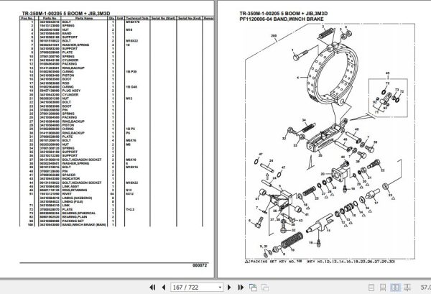The image size is (431, 294).
Task: Open the page number dropdown arrow
Action: click(220, 288)
